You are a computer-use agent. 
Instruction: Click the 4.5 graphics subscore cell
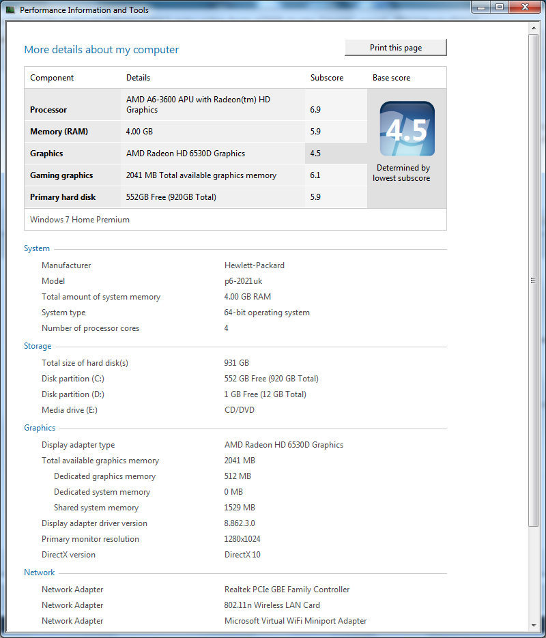coord(336,154)
